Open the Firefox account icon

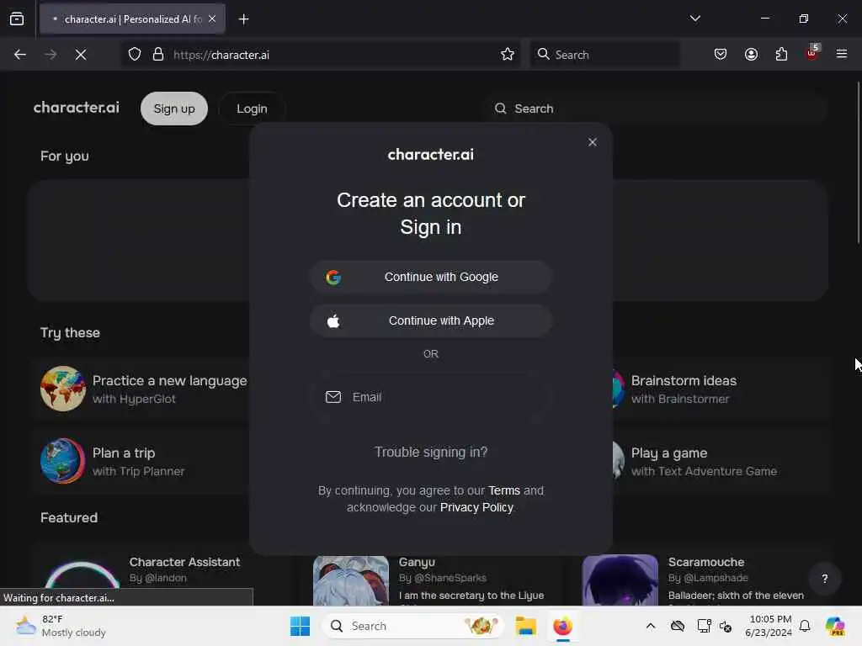point(751,55)
